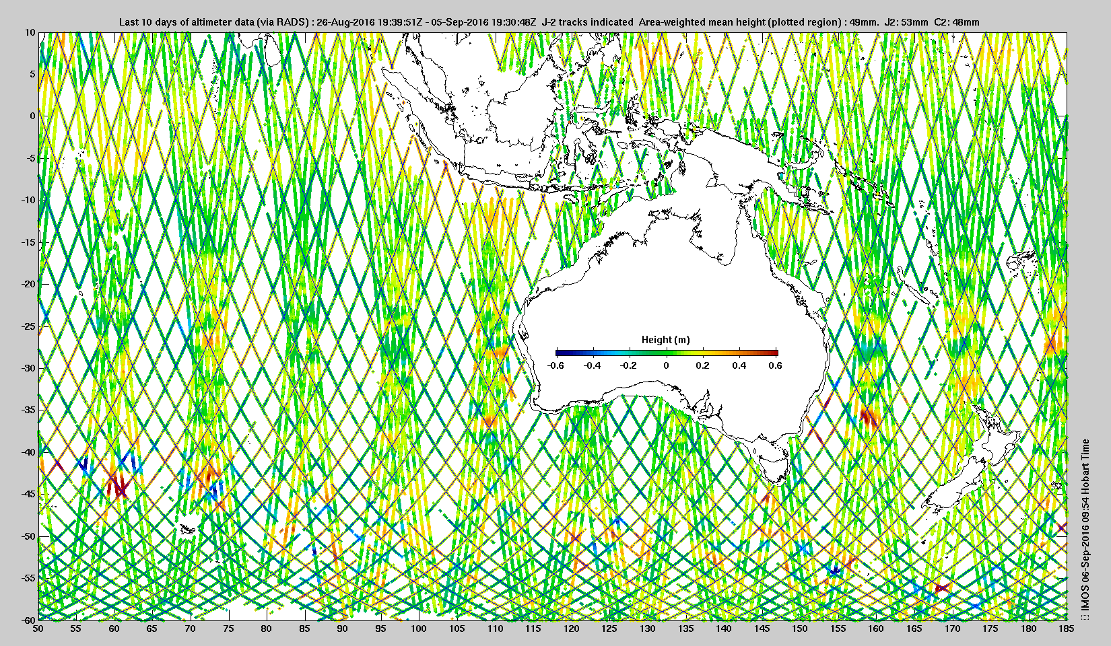Click latitude tick label '-20' on left axis
The image size is (1111, 646).
pyautogui.click(x=28, y=284)
